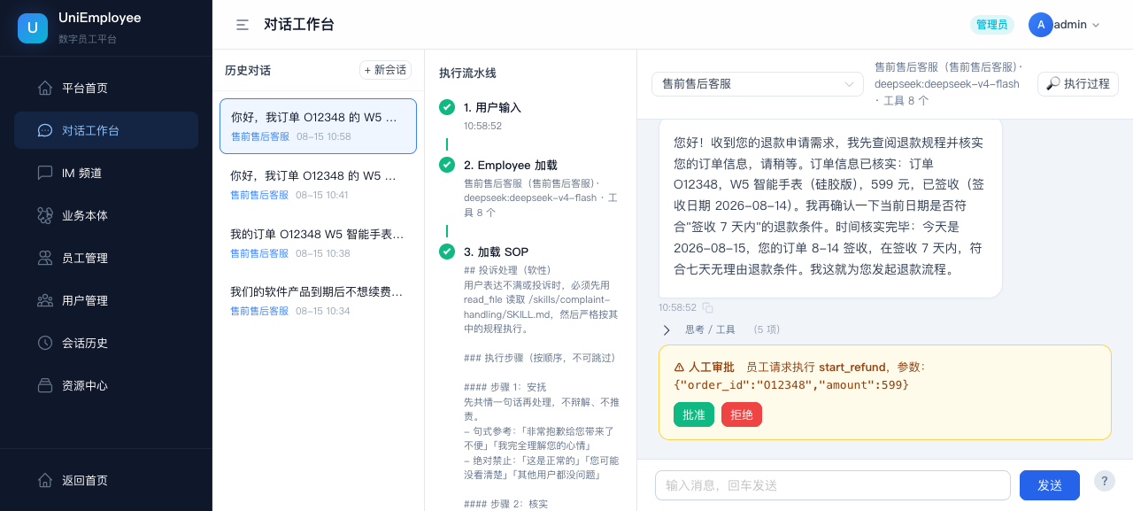Open 资源中心 page

tap(106, 385)
